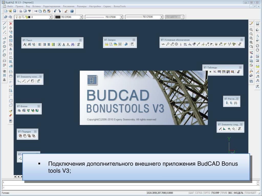Select the Move cross-arrows tool
The image size is (262, 196).
(x=11, y=28)
